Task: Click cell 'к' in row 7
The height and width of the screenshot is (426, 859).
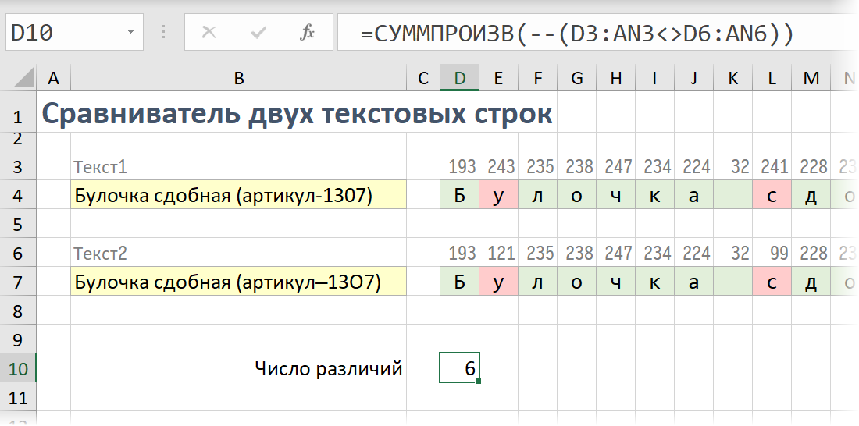Action: pyautogui.click(x=654, y=282)
